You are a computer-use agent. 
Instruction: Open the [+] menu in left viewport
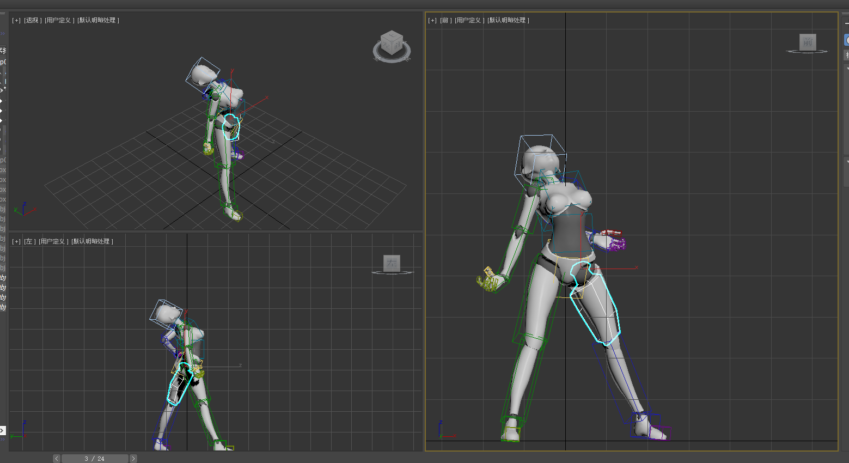[x=16, y=241]
